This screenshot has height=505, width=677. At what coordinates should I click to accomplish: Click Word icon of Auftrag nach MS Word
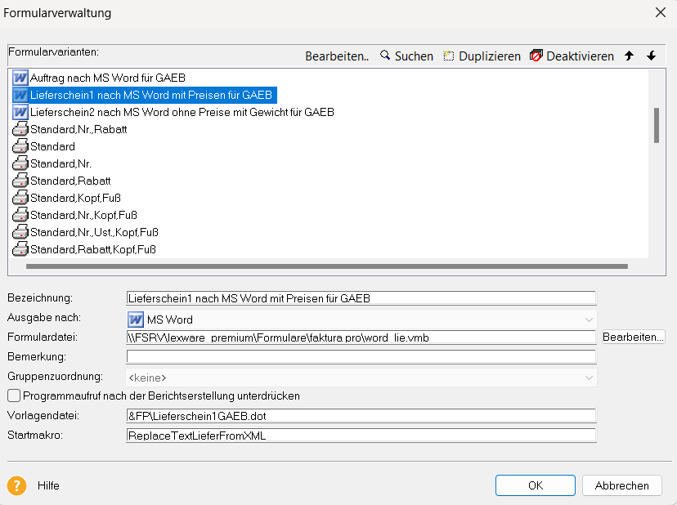point(20,78)
